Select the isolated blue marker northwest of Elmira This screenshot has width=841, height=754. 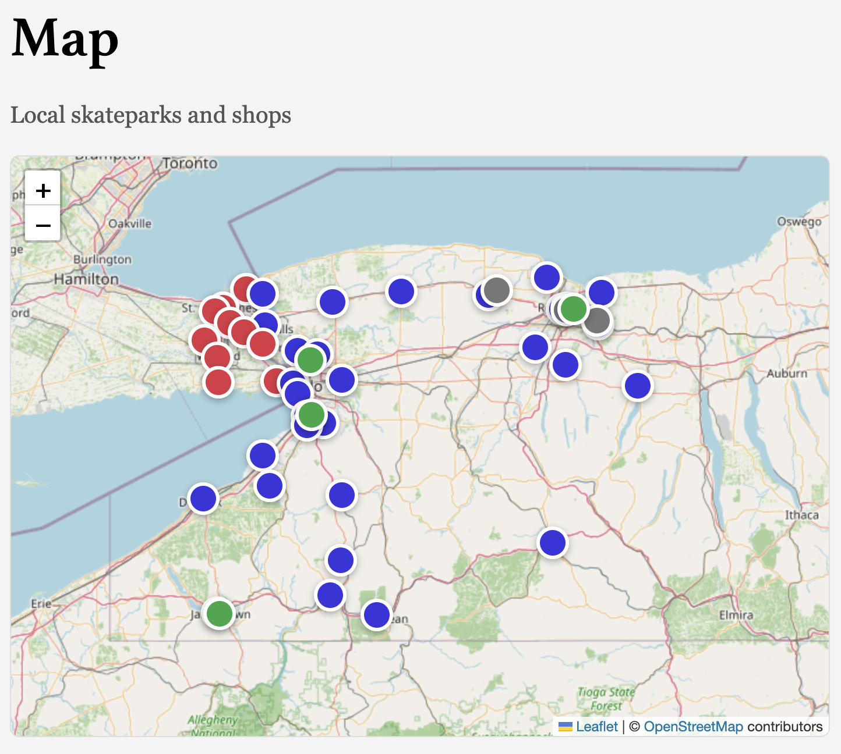(552, 543)
